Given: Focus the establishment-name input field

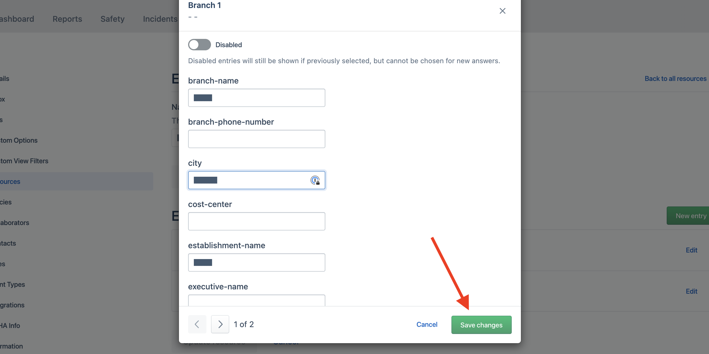Looking at the screenshot, I should [x=257, y=262].
